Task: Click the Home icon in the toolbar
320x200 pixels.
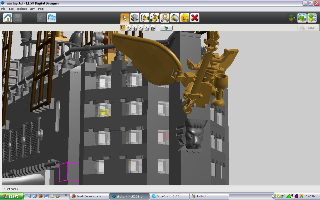Action: click(8, 18)
